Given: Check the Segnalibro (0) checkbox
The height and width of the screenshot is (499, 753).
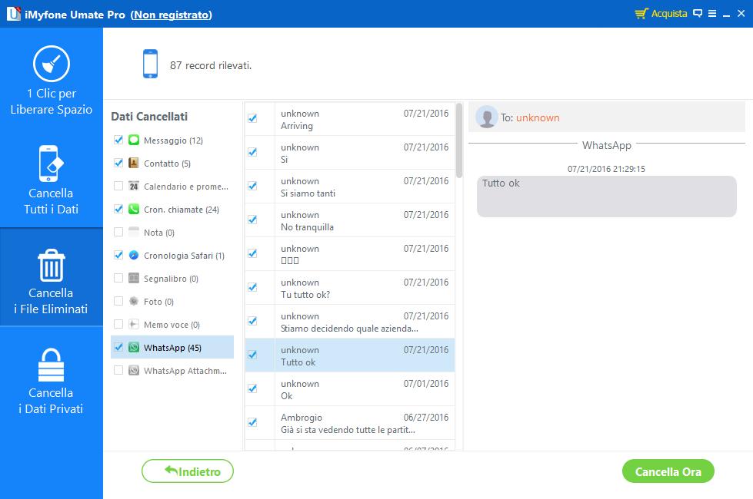Looking at the screenshot, I should pos(118,278).
